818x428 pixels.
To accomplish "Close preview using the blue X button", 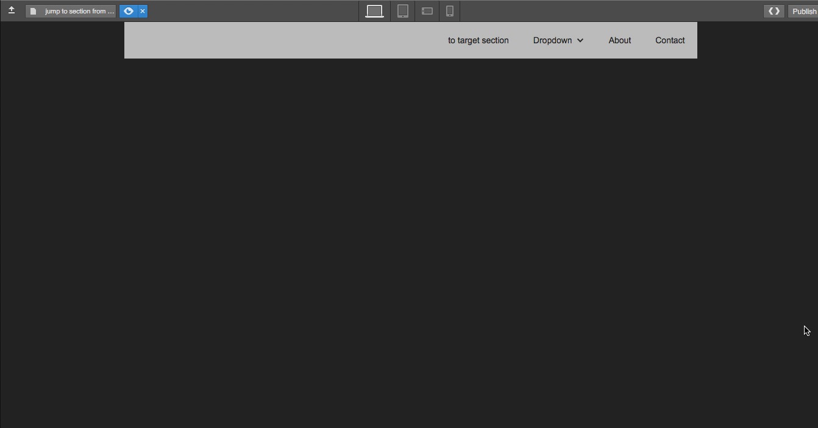I will click(x=143, y=11).
